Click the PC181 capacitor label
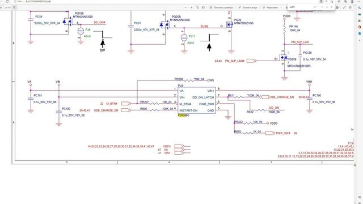This screenshot has height=204, width=363. 38,95
